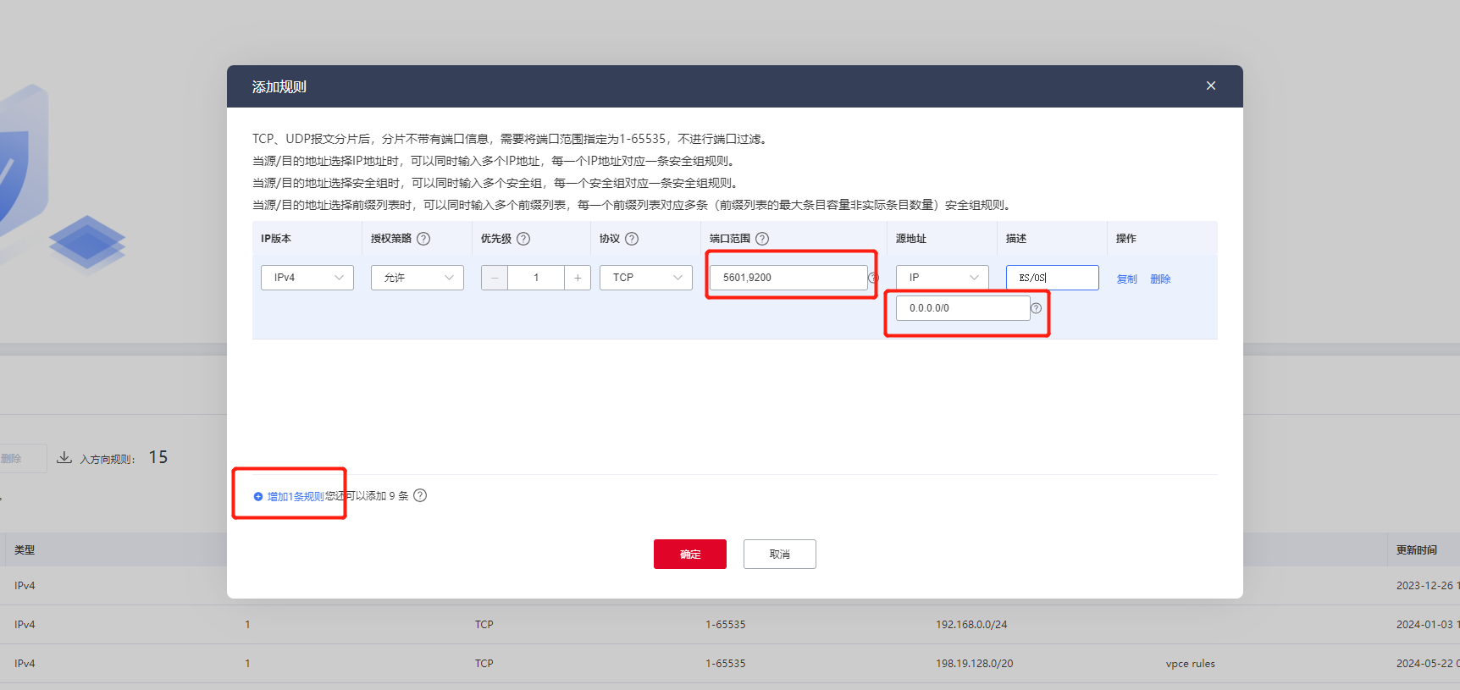
Task: Click the download icon near 入方向规则
Action: [x=64, y=458]
